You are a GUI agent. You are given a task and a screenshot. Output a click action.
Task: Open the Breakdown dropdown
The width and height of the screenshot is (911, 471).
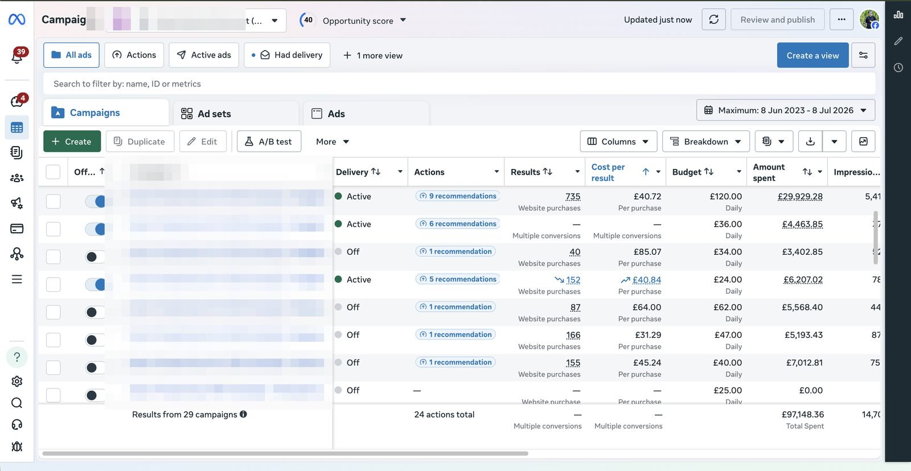(706, 142)
